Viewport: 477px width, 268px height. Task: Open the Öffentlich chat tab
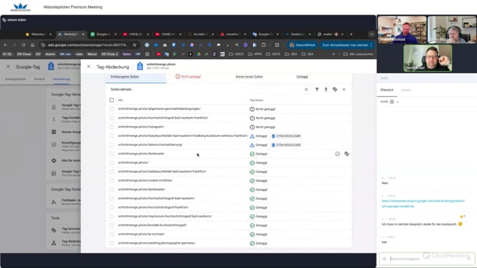[387, 90]
